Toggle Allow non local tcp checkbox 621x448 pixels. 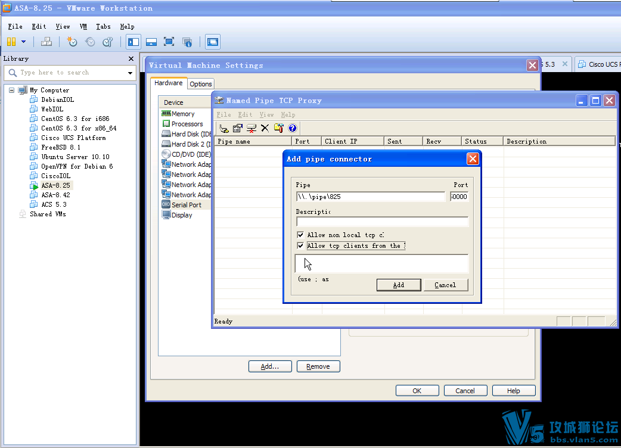300,235
